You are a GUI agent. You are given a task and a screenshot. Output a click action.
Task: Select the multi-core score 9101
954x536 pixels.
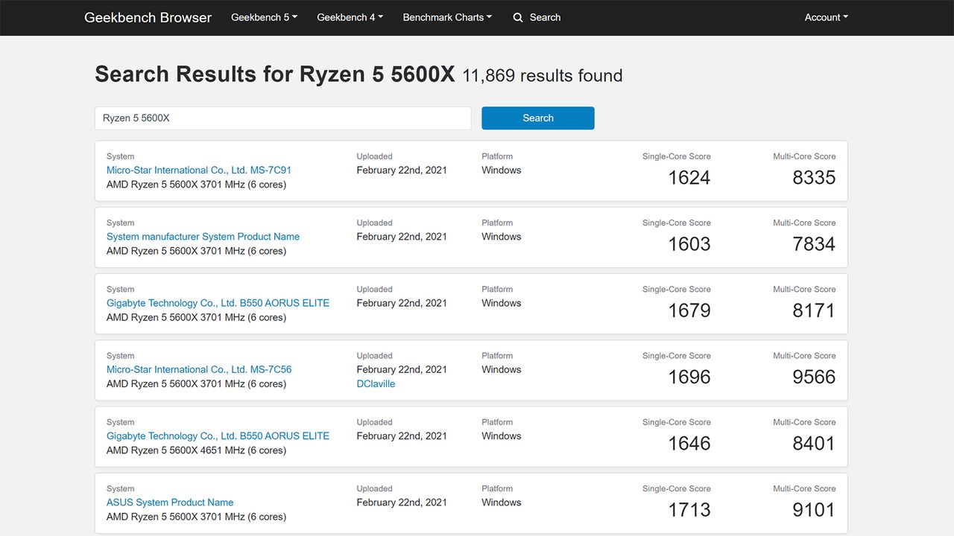(x=814, y=510)
